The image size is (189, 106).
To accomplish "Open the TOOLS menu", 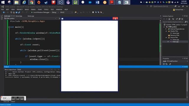I will pyautogui.click(x=46, y=9).
